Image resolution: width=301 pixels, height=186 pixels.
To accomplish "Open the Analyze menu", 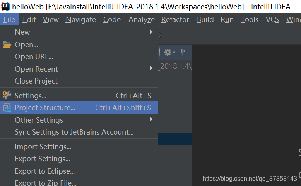I will (142, 20).
